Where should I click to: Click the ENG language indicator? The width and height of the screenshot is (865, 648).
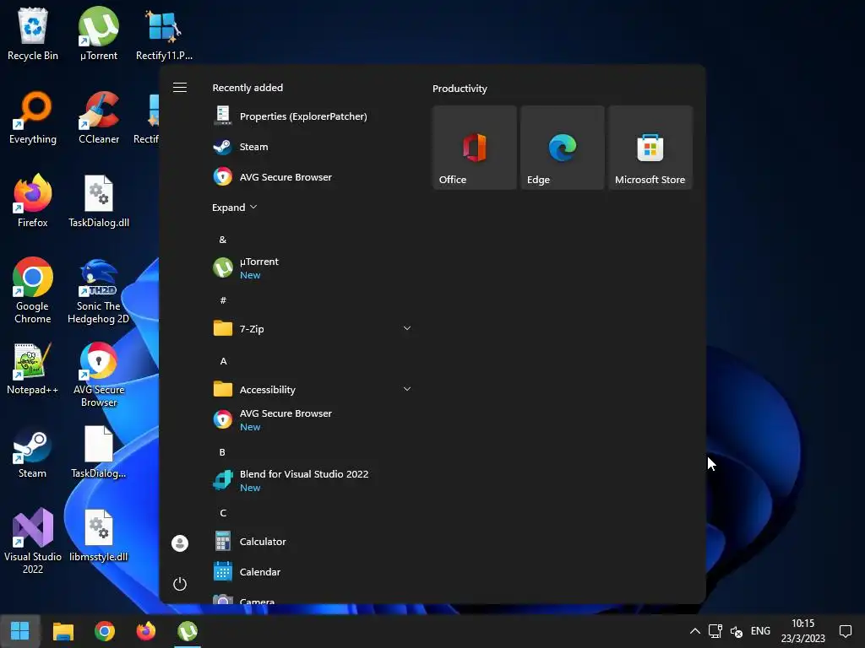pos(761,631)
